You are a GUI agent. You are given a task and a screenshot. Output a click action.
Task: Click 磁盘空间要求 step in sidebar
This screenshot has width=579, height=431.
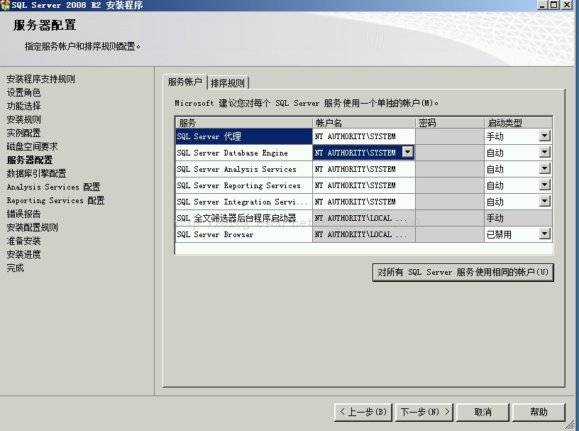click(32, 146)
